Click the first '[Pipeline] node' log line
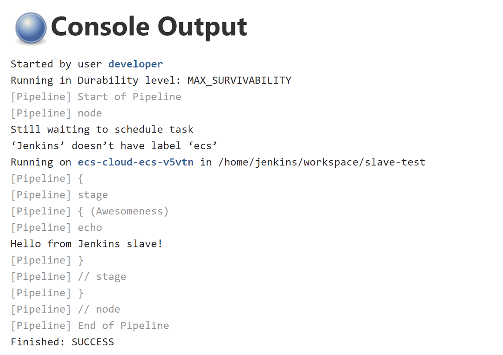 [x=56, y=113]
